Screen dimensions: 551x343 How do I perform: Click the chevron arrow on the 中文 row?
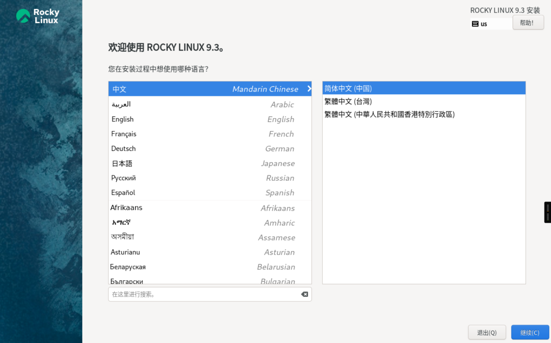pyautogui.click(x=309, y=89)
